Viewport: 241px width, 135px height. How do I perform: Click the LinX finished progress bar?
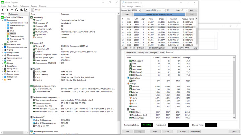159,14
